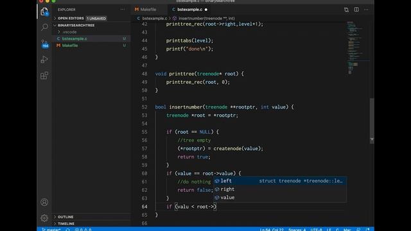Click the feedback icon in status bar

click(x=358, y=230)
